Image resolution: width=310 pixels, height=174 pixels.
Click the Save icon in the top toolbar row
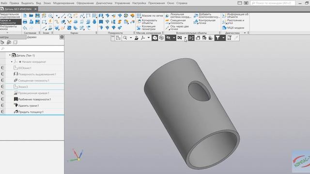[x=37, y=16]
